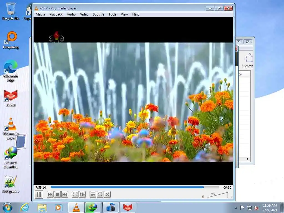Stop playback in VLC
Viewport: 284px width, 213px height.
[x=57, y=194]
